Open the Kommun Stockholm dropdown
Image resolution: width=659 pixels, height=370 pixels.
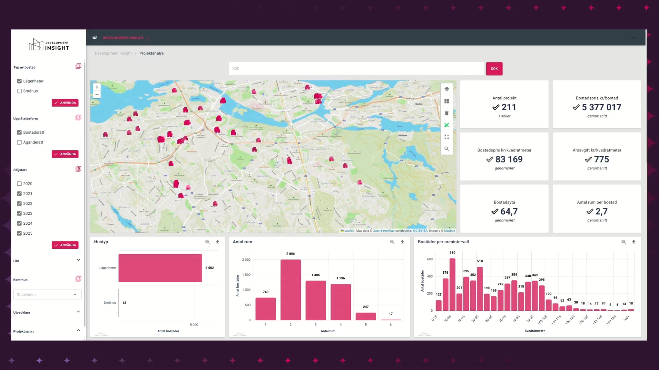[x=47, y=295]
